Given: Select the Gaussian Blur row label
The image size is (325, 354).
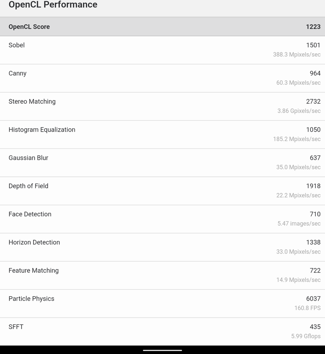Looking at the screenshot, I should (28, 158).
